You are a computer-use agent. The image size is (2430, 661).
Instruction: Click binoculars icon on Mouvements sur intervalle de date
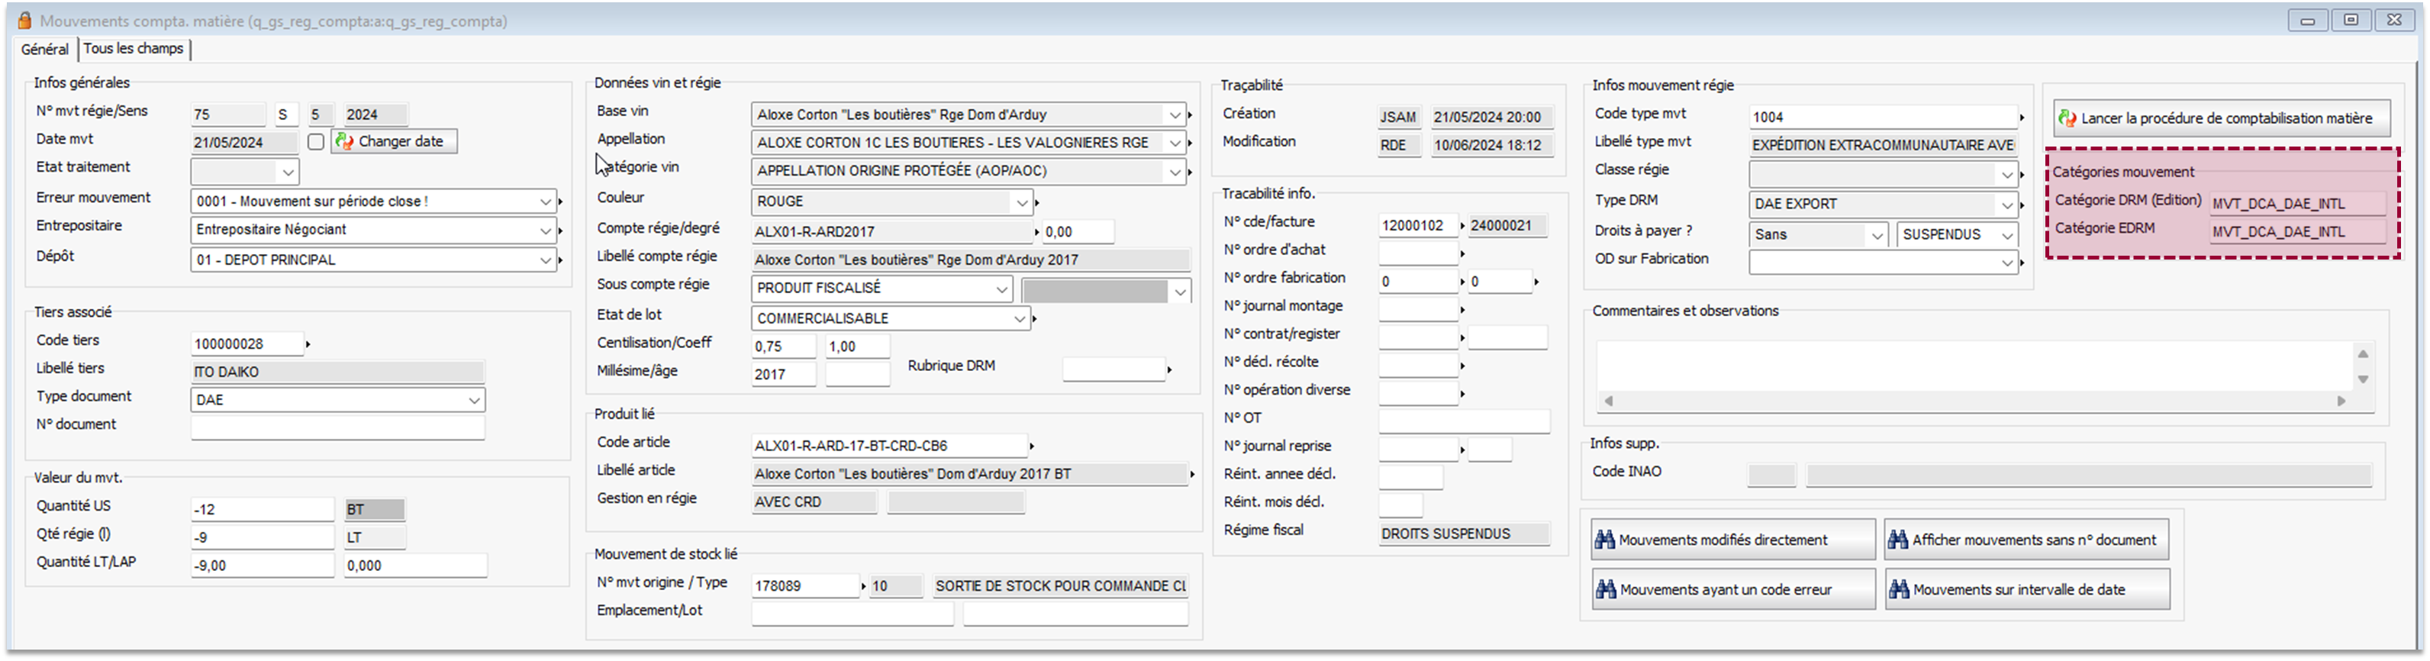1898,589
